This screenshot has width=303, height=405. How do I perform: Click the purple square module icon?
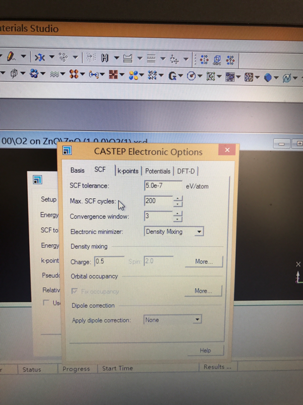pos(230,76)
